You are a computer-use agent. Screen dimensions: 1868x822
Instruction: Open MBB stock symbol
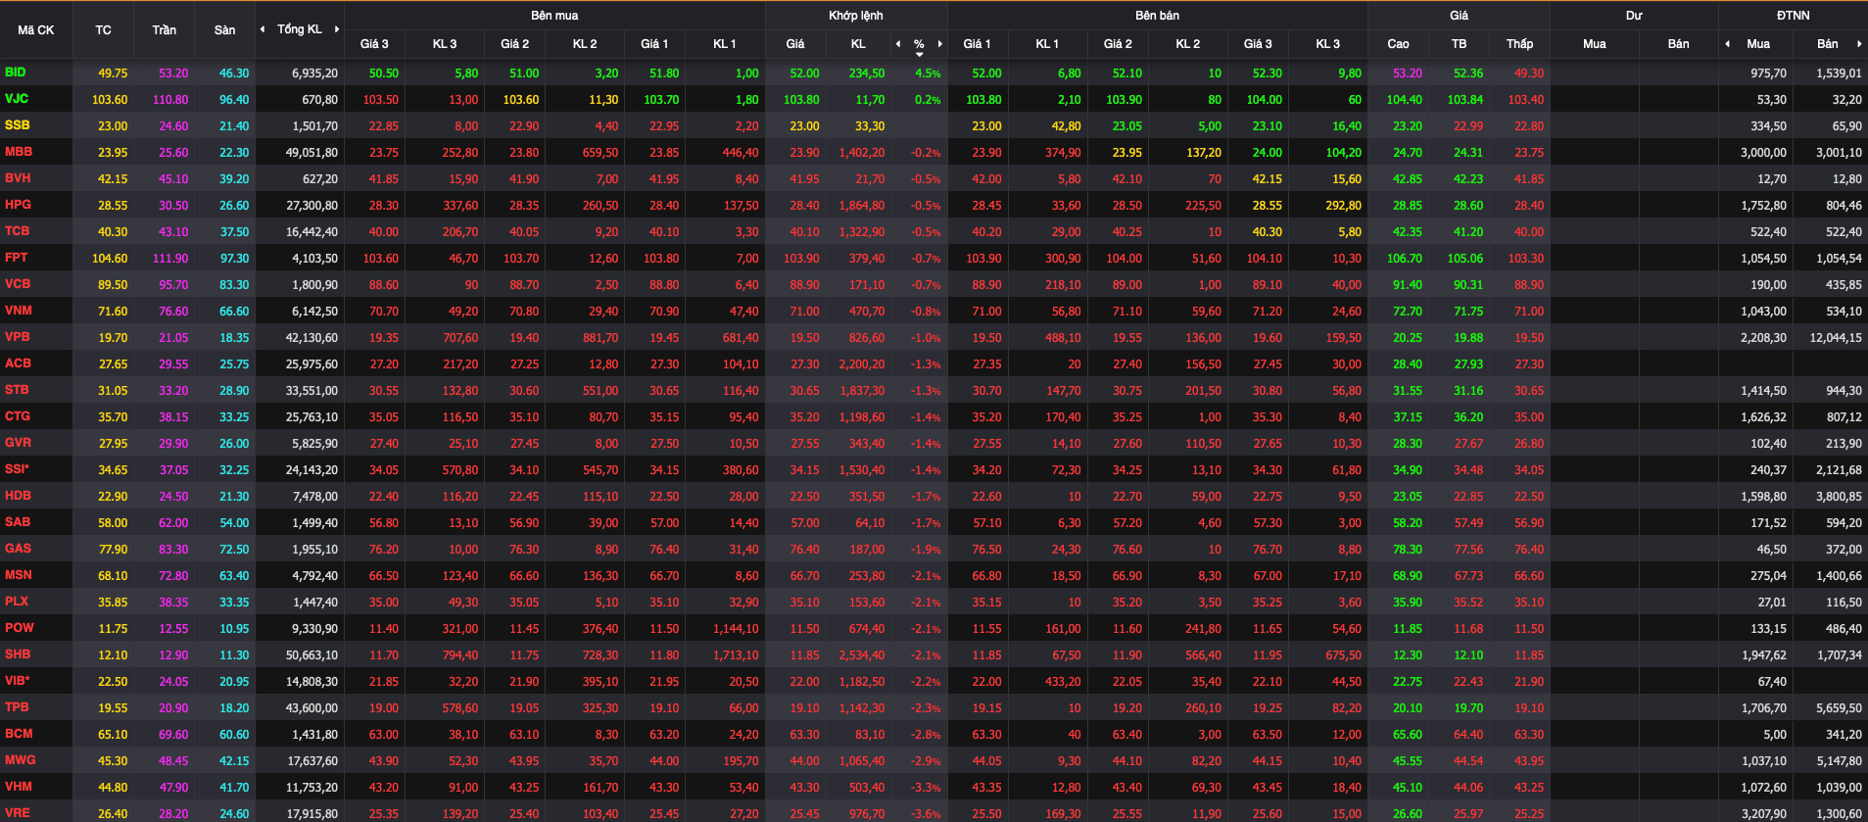point(19,152)
